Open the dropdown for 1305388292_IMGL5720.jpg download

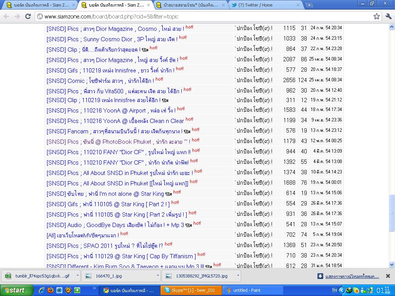pos(238,276)
